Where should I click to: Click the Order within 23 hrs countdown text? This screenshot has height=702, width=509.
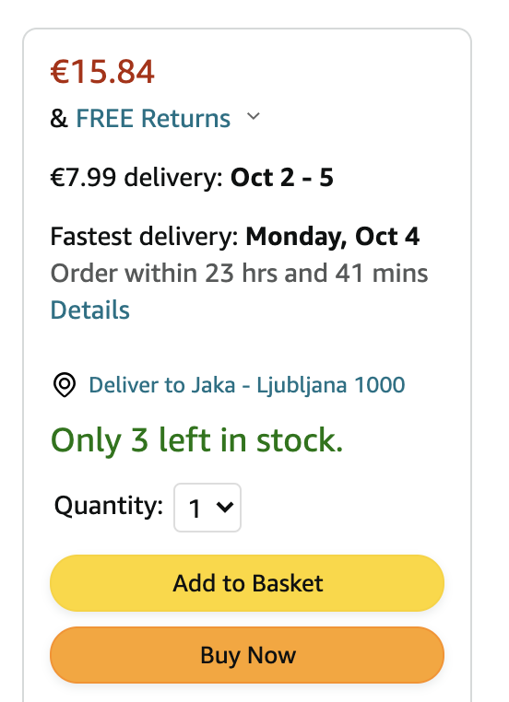pos(239,273)
